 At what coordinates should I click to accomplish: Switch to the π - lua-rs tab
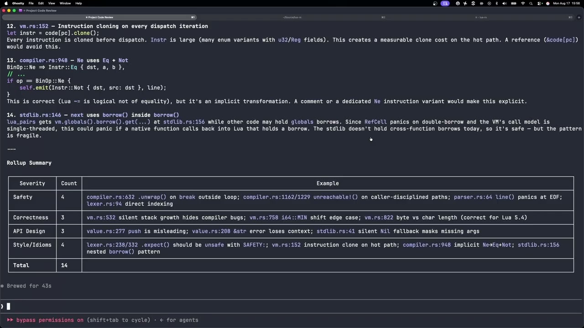(x=481, y=17)
